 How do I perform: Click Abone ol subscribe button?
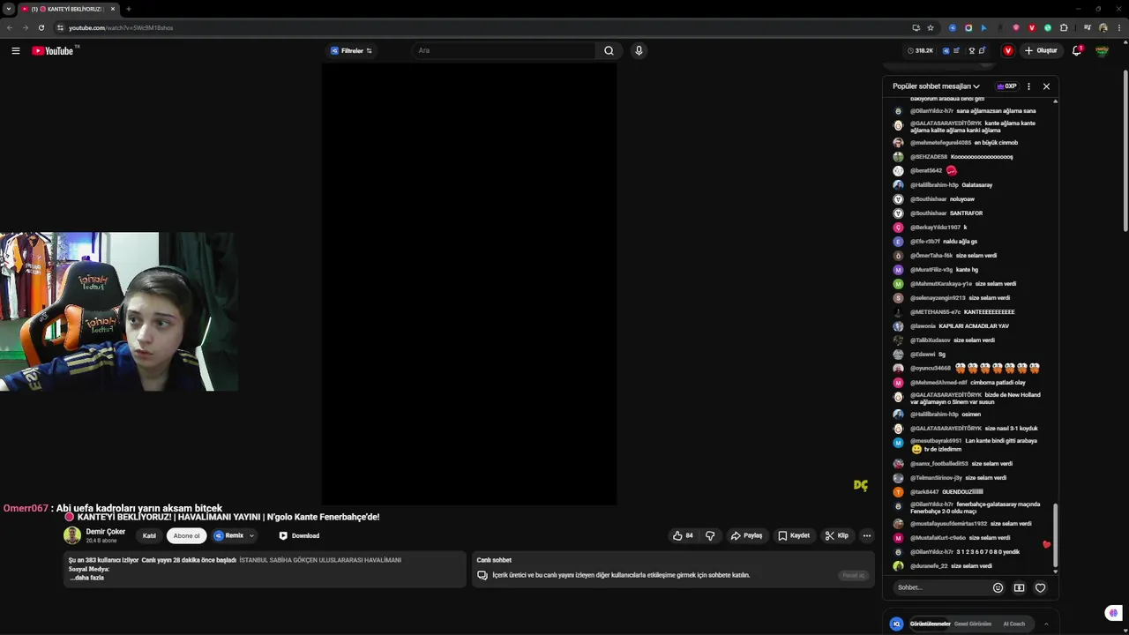click(186, 535)
